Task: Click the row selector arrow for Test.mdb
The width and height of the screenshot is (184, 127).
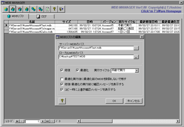Action: click(6, 25)
